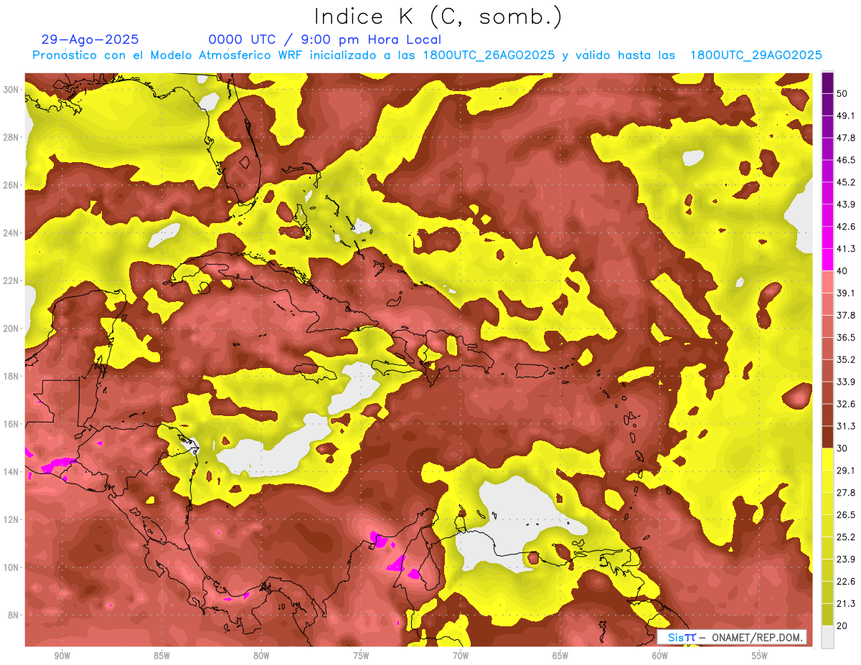Image resolution: width=861 pixels, height=665 pixels.
Task: Click the latitude label "14N"
Action: click(x=12, y=472)
